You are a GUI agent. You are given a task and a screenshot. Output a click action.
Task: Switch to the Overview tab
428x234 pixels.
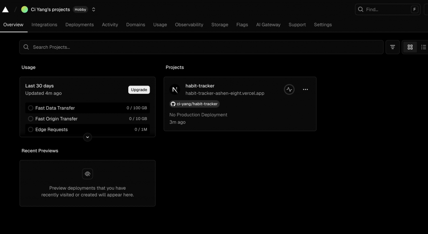point(13,25)
